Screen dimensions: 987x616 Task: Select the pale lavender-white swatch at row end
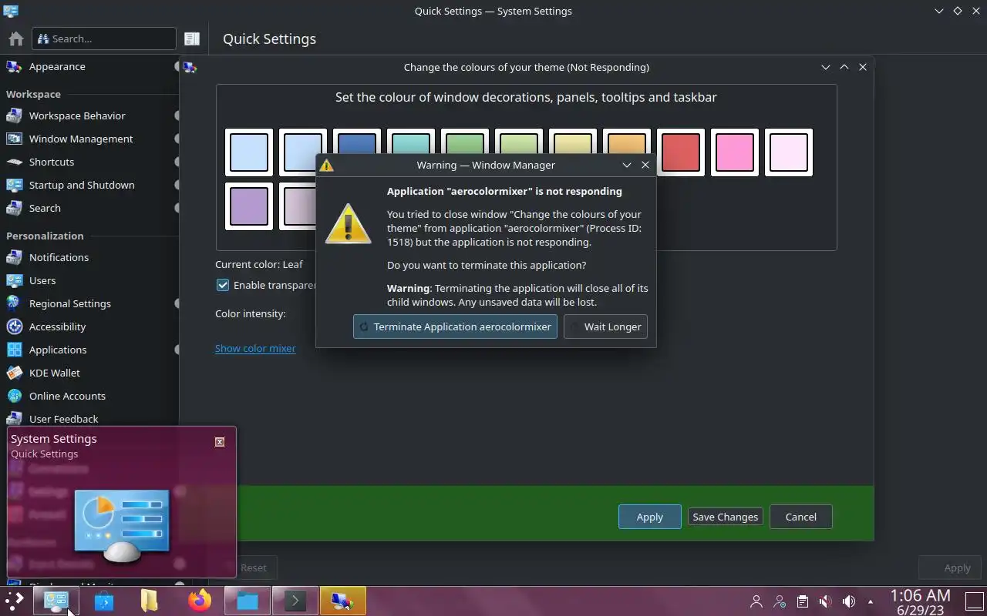[x=789, y=152]
